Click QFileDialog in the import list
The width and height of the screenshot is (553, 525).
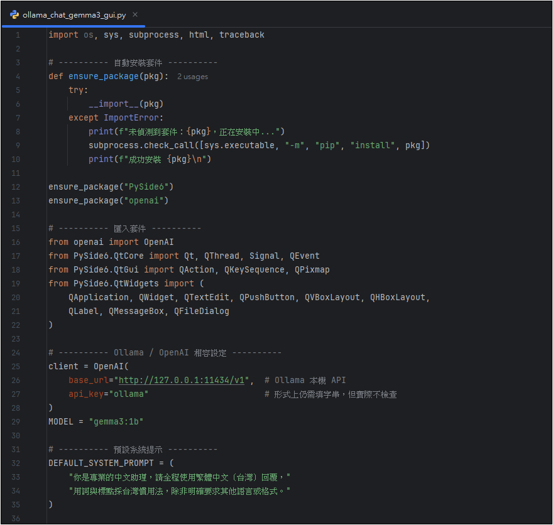202,311
